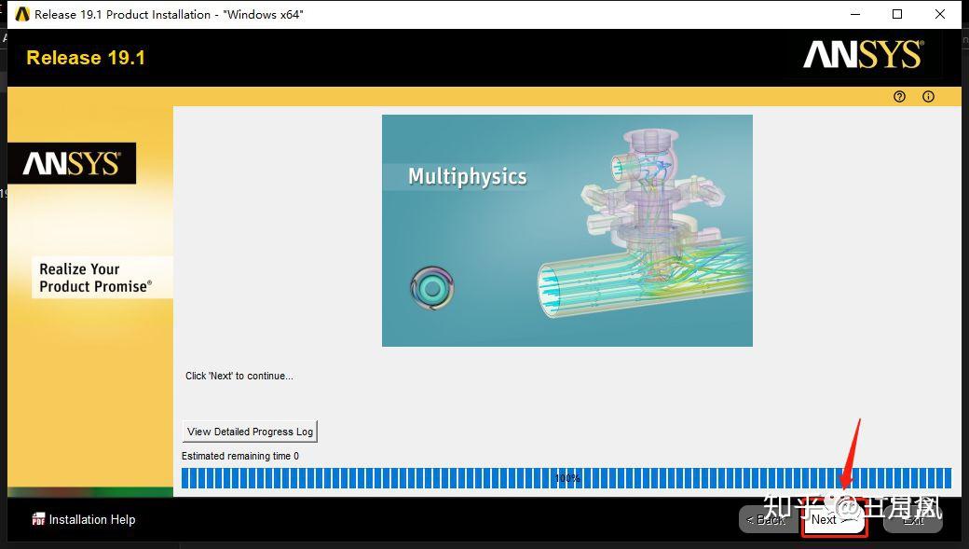Click the Installation Help link
This screenshot has height=549, width=969.
91,519
